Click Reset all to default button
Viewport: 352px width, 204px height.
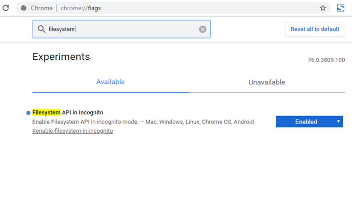coord(315,29)
